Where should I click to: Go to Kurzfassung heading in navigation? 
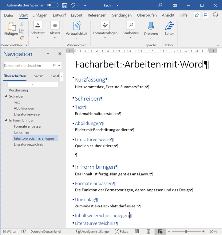(x=18, y=90)
